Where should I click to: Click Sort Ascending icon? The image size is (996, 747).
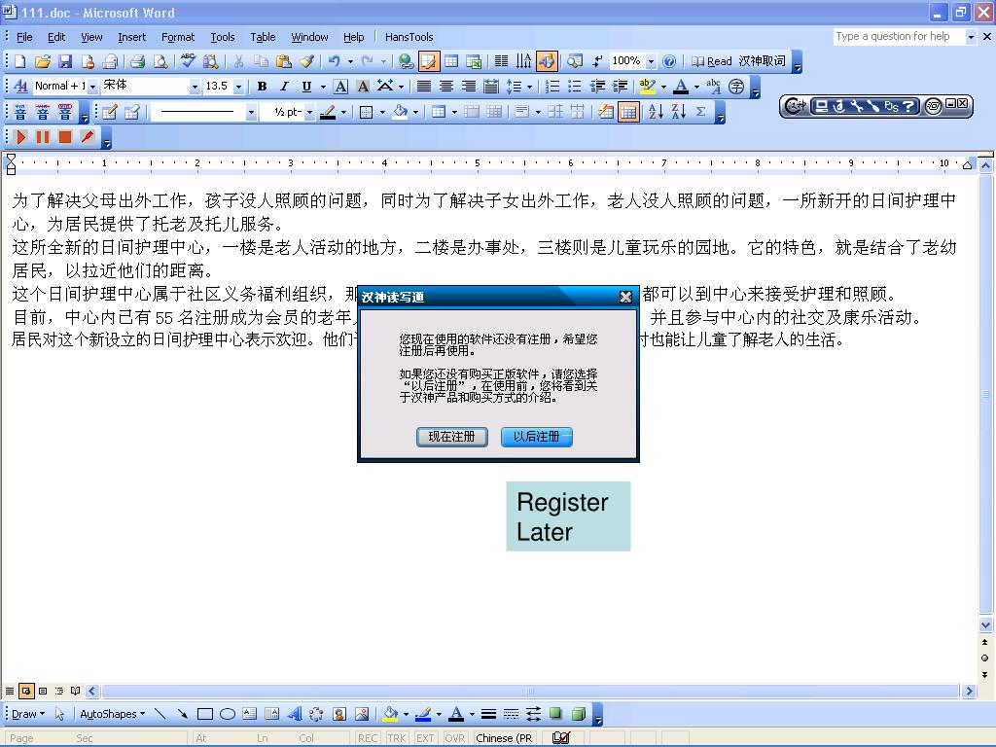pos(657,113)
